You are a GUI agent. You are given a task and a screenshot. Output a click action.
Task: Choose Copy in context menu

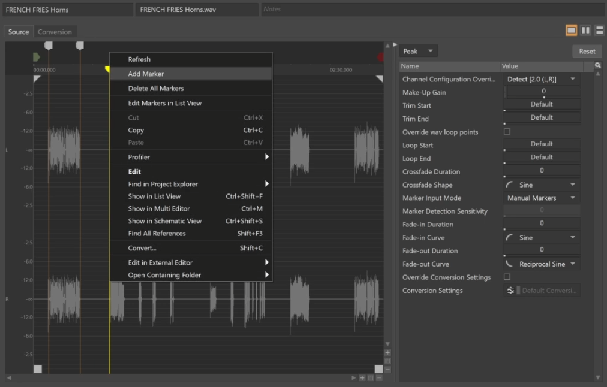(191, 130)
